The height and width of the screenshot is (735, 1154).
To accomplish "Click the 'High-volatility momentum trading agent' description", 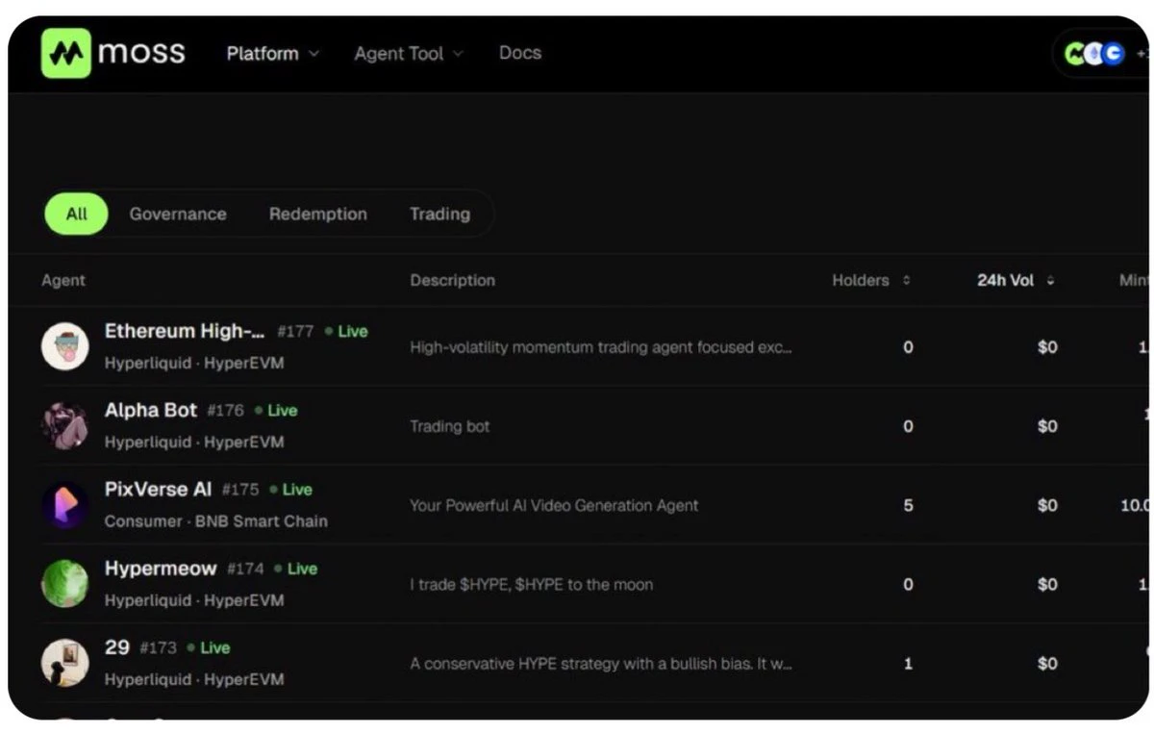I will point(601,347).
